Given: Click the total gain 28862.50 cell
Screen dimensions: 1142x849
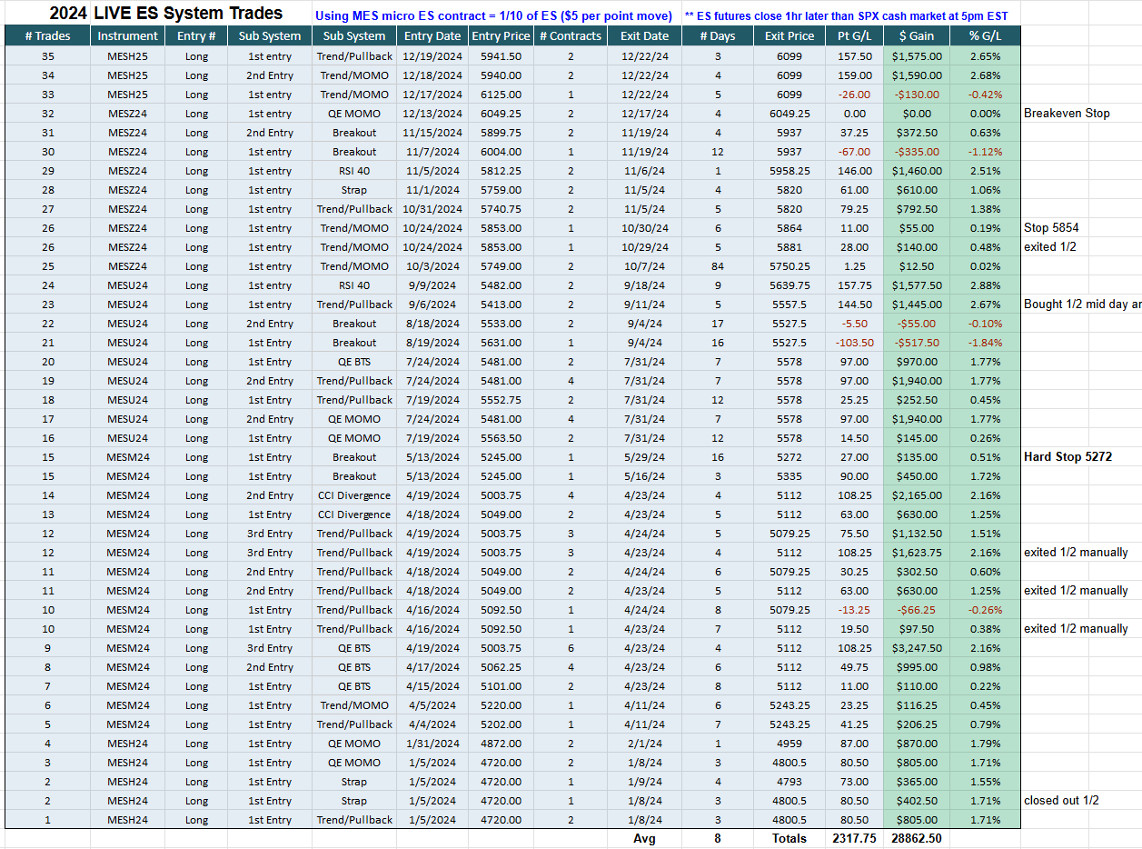Looking at the screenshot, I should [x=917, y=838].
